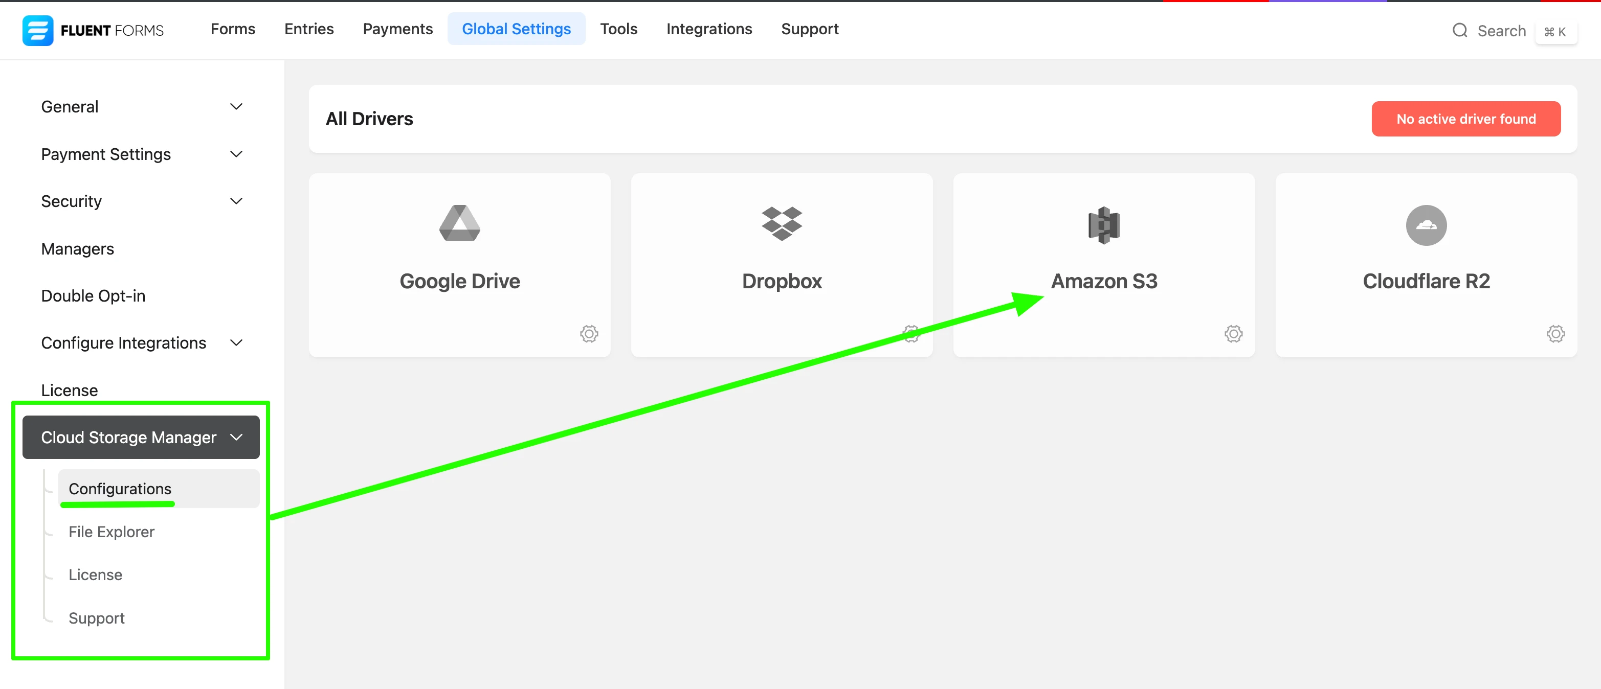This screenshot has width=1601, height=689.
Task: Expand the Payment Settings section
Action: coord(236,154)
